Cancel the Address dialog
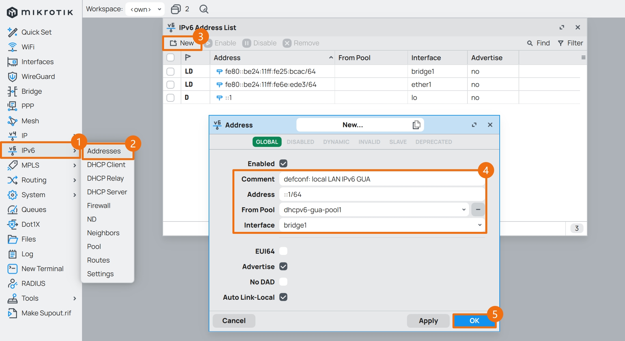This screenshot has height=341, width=625. (234, 321)
